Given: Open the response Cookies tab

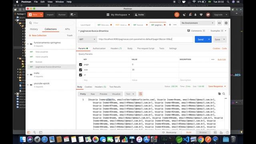Looking at the screenshot, I should point(88,87).
